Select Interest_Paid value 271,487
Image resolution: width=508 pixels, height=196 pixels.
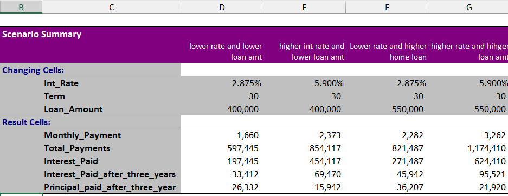[408, 161]
